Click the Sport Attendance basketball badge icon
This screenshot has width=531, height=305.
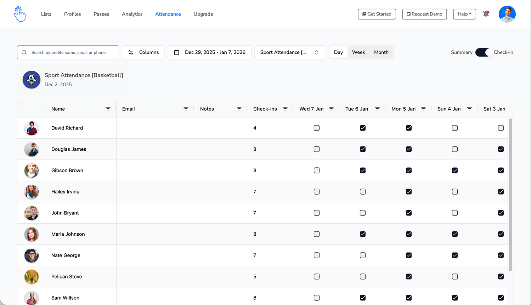pos(32,80)
